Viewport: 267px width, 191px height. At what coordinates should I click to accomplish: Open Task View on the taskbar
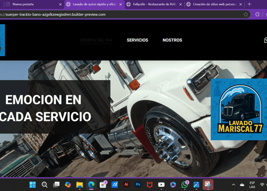[x=56, y=185]
